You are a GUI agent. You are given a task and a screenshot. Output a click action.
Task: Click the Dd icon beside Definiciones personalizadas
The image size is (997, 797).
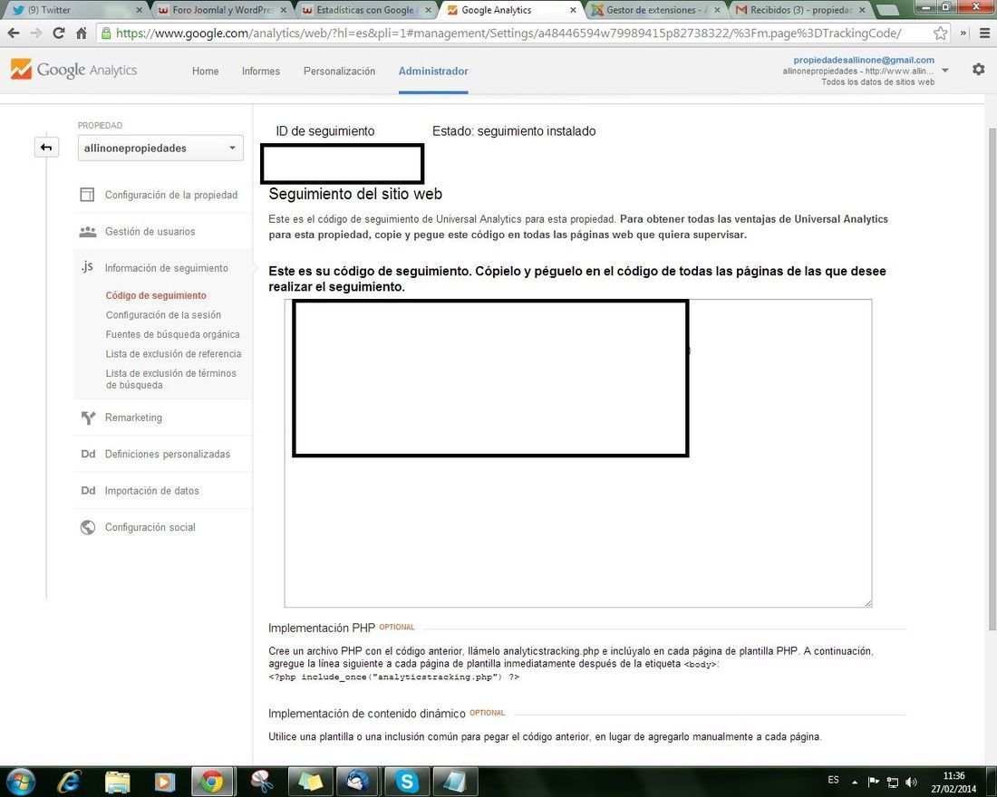pyautogui.click(x=88, y=454)
